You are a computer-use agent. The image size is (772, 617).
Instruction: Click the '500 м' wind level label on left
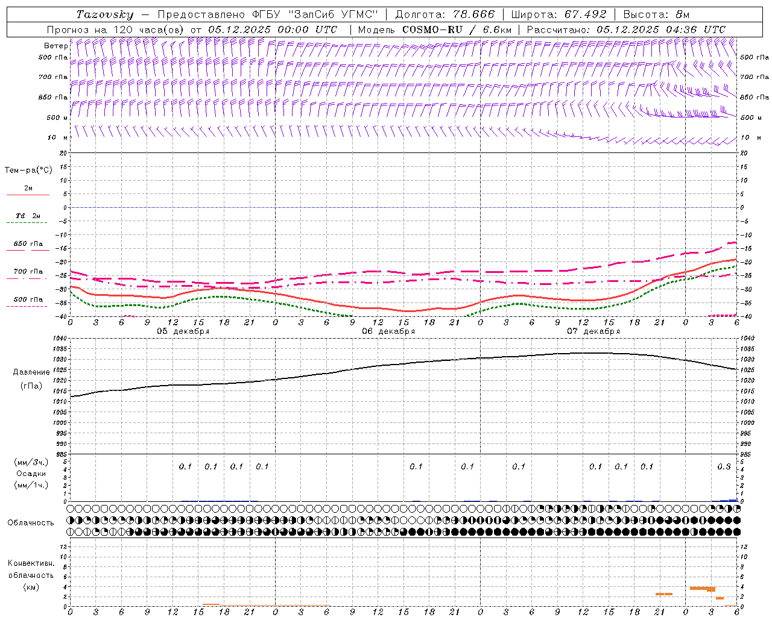tap(57, 118)
